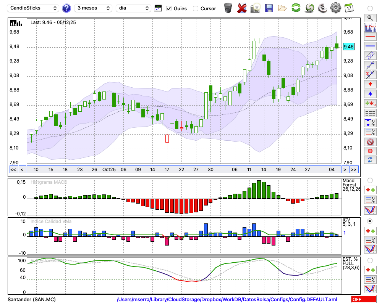Click the red prohibition sign tool
382x305 pixels.
tap(370, 142)
